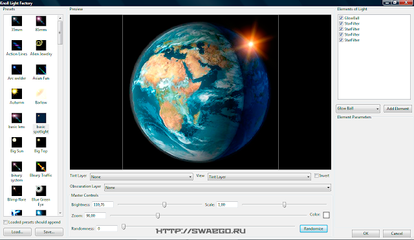
Task: Uncheck the first StarFilter element
Action: point(341,23)
